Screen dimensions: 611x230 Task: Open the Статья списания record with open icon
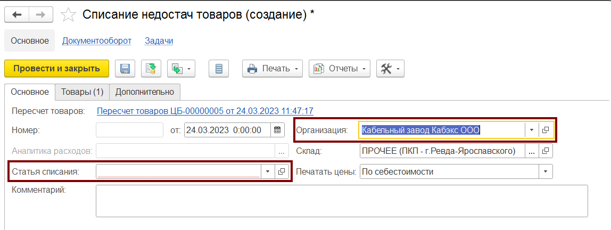coord(282,171)
